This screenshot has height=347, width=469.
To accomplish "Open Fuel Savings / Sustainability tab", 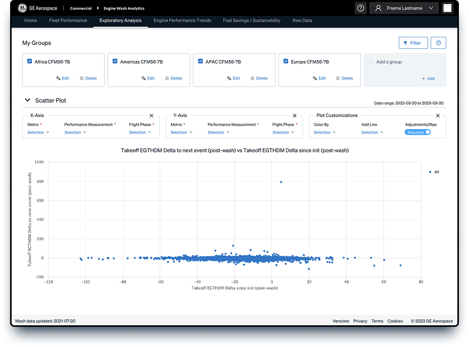I will click(x=252, y=21).
